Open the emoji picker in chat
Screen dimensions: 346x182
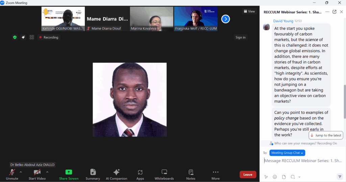(275, 177)
